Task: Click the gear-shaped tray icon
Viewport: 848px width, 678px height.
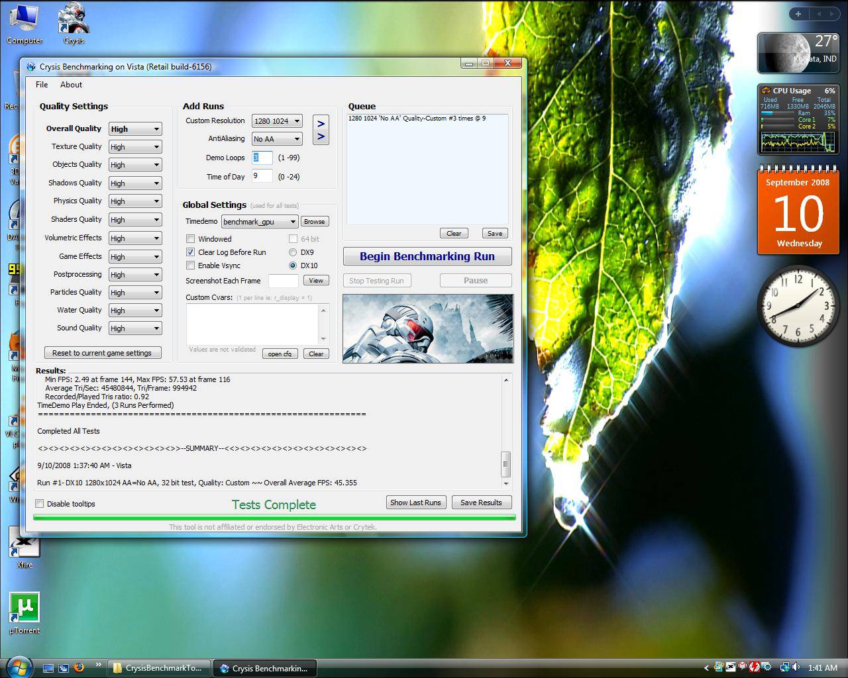Action: pyautogui.click(x=766, y=667)
